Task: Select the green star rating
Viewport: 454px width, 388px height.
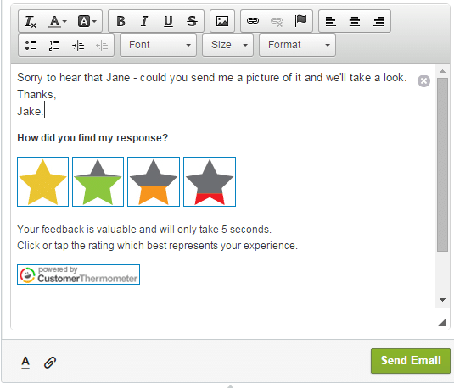Action: (98, 182)
